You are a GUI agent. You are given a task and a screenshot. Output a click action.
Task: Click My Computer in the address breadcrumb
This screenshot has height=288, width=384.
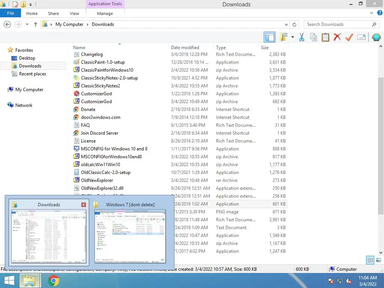coord(69,24)
